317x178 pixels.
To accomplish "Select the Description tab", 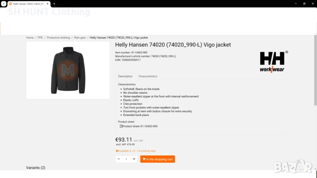I will click(125, 76).
